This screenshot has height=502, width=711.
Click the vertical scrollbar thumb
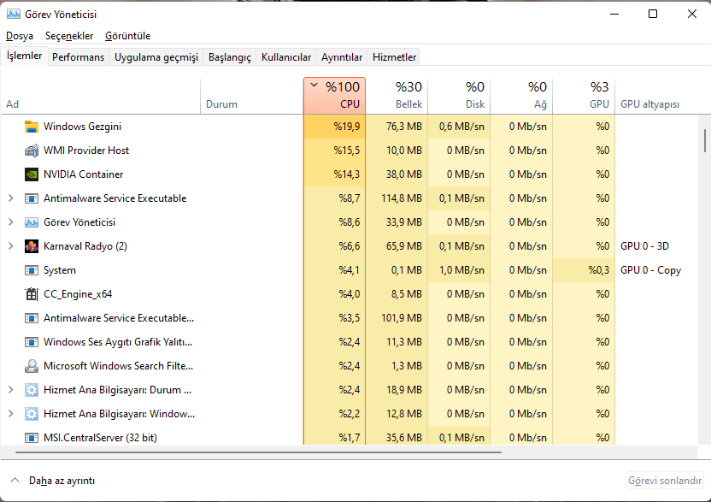(705, 141)
